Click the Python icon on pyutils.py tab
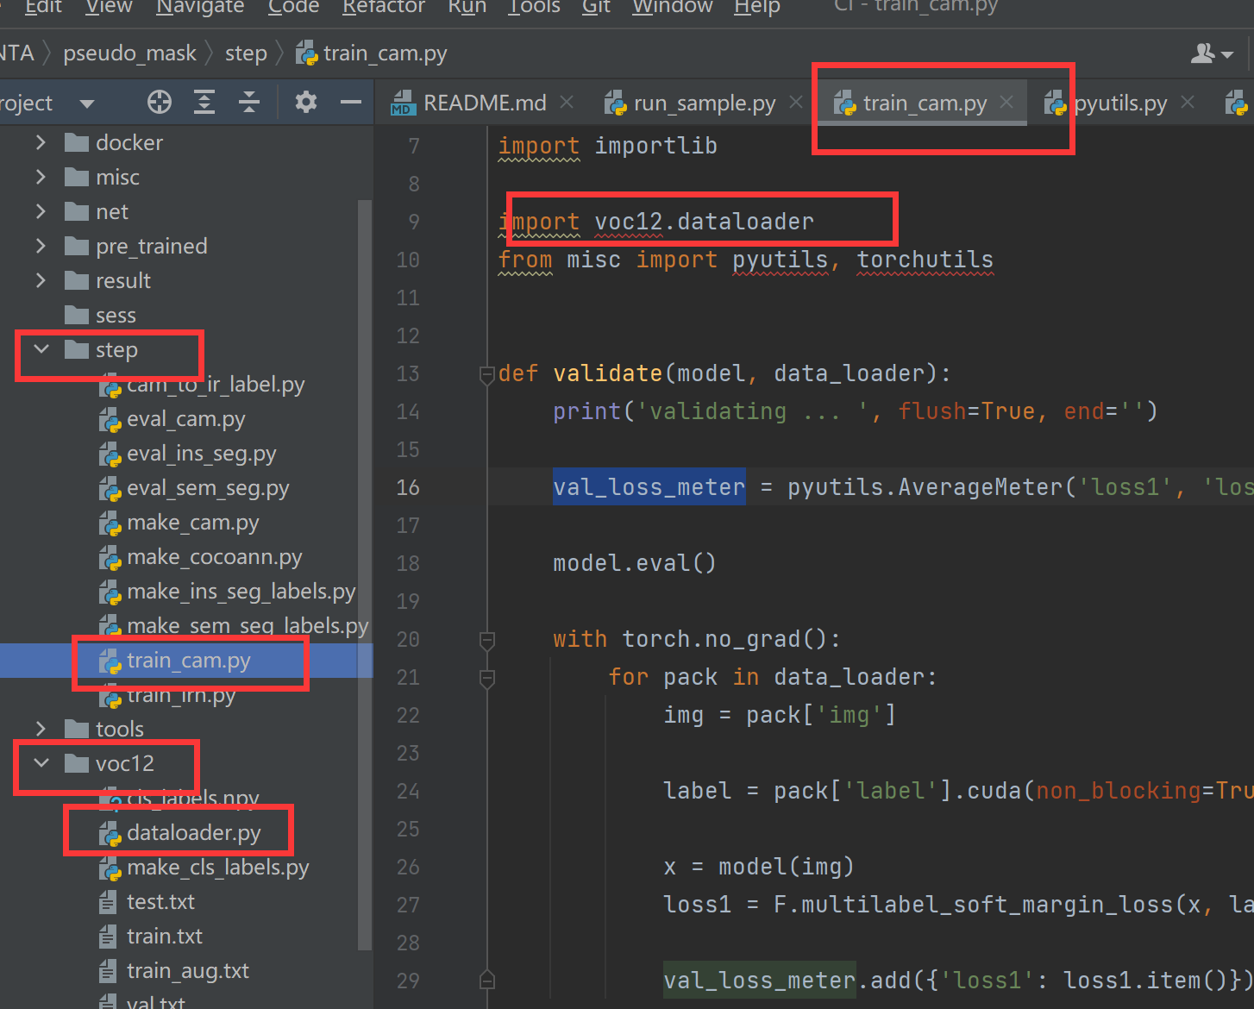 pos(1054,102)
